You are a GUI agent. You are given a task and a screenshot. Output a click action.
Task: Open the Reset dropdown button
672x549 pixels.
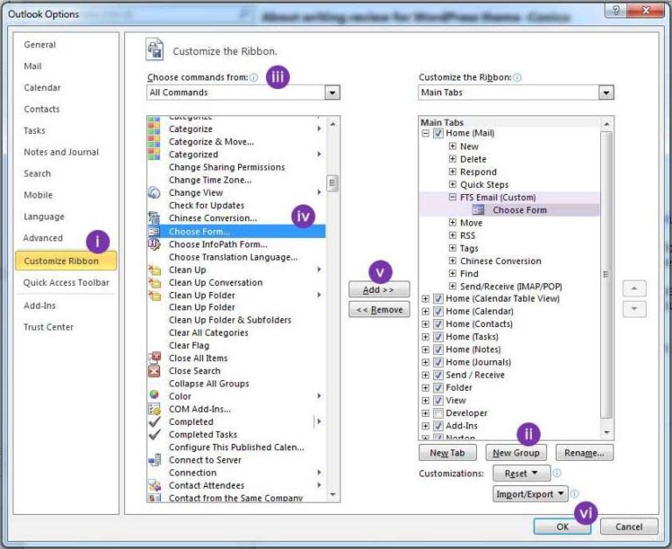(x=521, y=473)
